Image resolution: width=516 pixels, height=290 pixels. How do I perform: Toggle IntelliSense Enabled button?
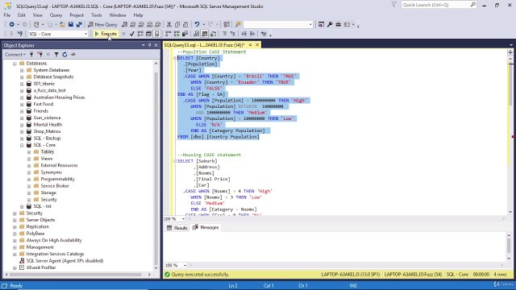(157, 34)
